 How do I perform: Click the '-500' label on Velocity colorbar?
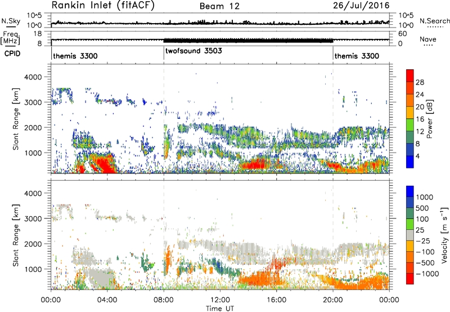click(425, 263)
